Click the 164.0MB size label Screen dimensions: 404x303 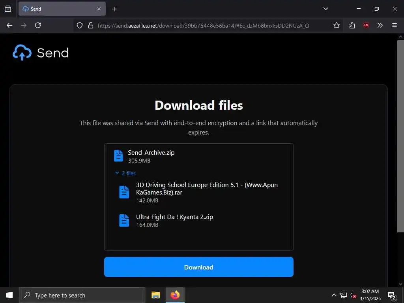coord(147,225)
